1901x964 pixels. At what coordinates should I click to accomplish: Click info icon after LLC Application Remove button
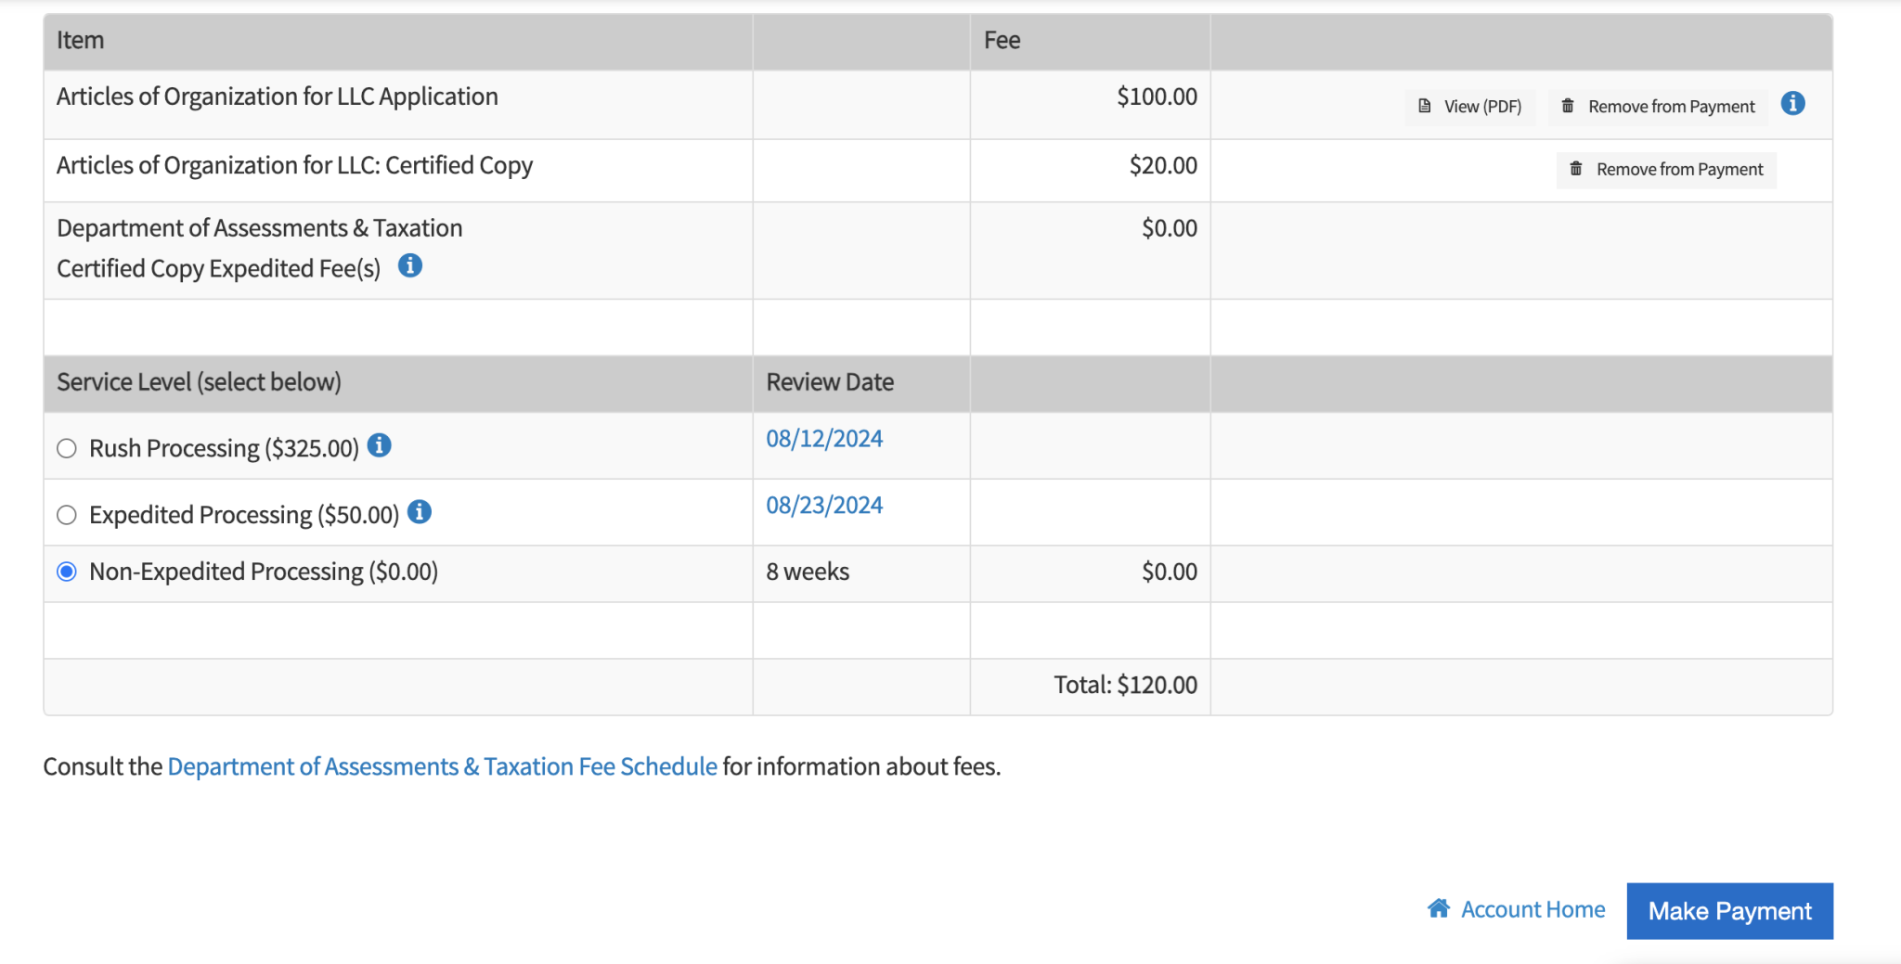click(1793, 104)
